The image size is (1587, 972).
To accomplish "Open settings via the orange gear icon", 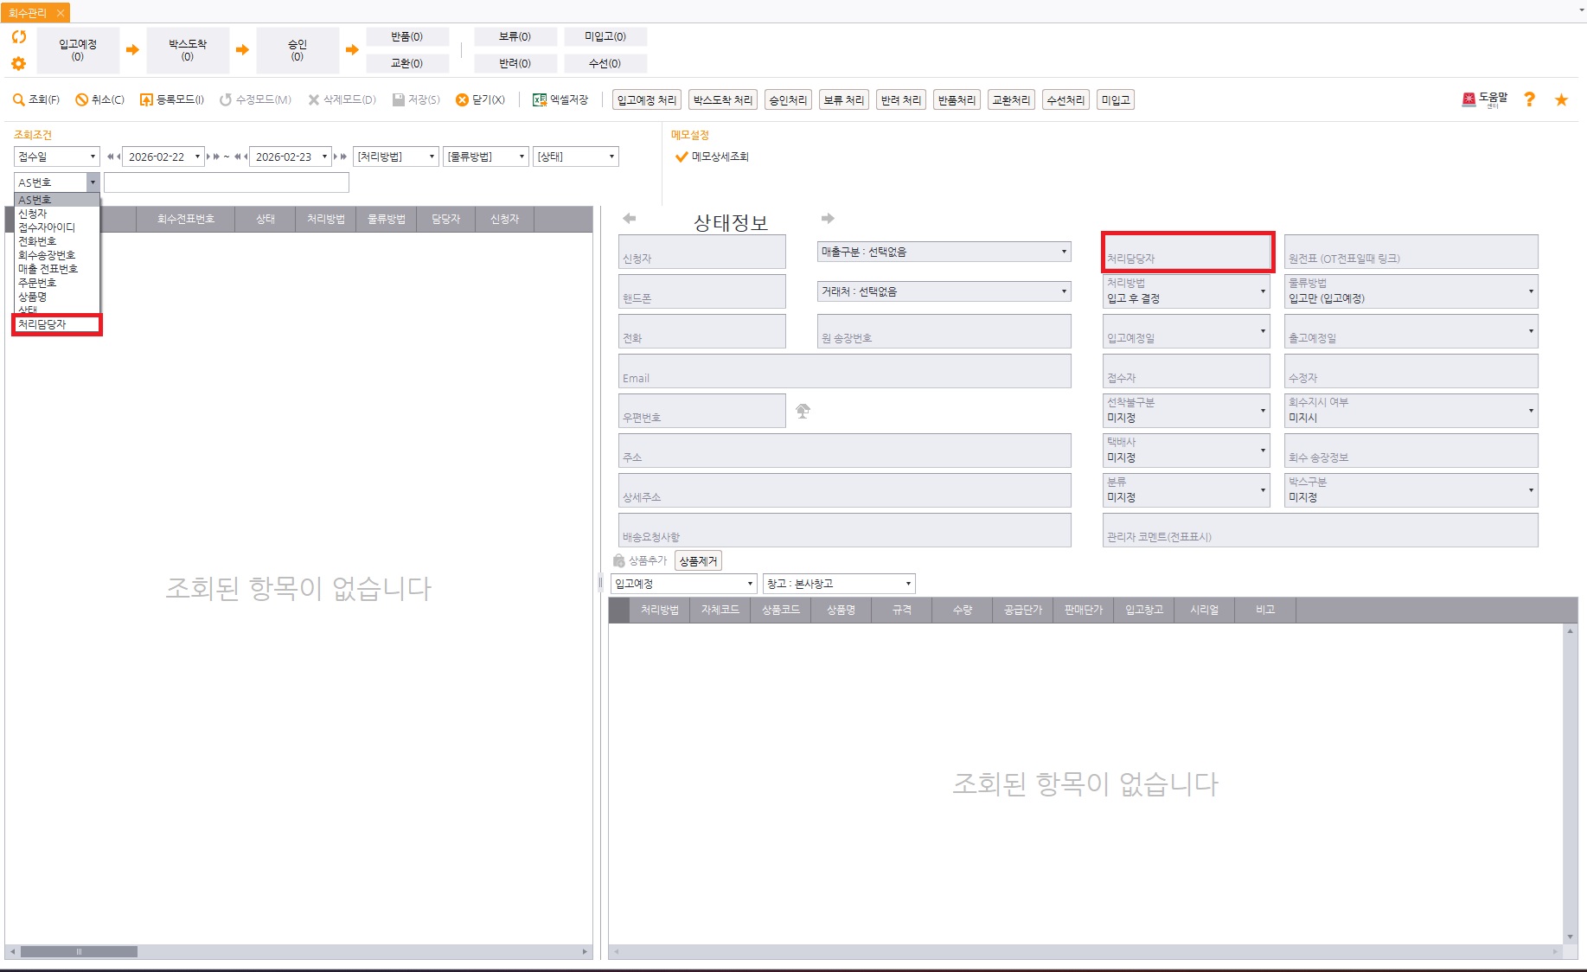I will coord(18,63).
